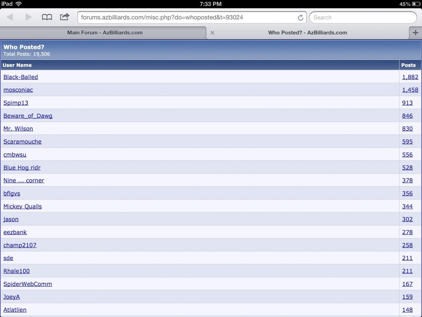Open Mickey Qualls profile link

tap(23, 206)
